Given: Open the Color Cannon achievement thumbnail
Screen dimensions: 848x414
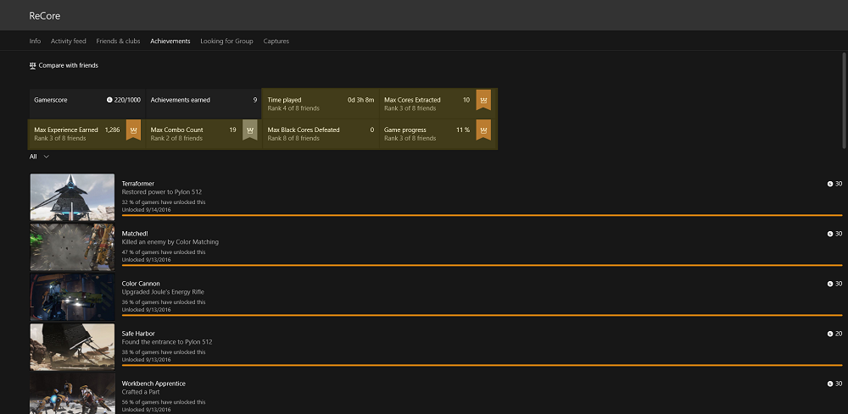Looking at the screenshot, I should click(x=72, y=297).
